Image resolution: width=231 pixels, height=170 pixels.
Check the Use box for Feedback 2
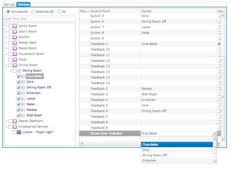pos(219,89)
